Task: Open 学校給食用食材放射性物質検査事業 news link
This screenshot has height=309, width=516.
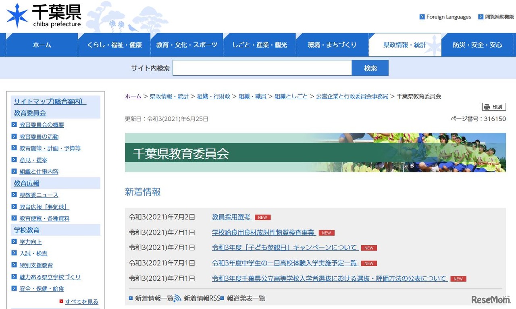Action: (263, 232)
